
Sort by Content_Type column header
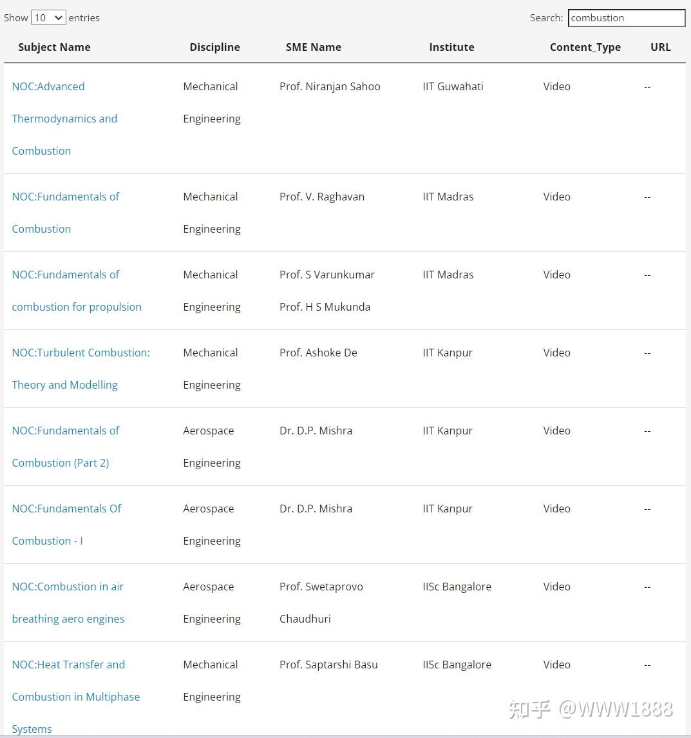[x=585, y=47]
